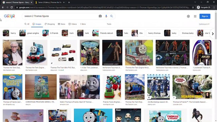This screenshot has height=122, width=217.
Task: Open the Lieutenant Thomas Riker figure image
Action: [x=202, y=53]
